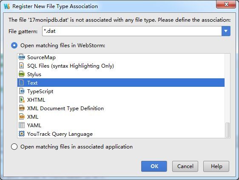The width and height of the screenshot is (239, 180).
Task: Click the SourceMap JSON file icon
Action: coord(22,57)
